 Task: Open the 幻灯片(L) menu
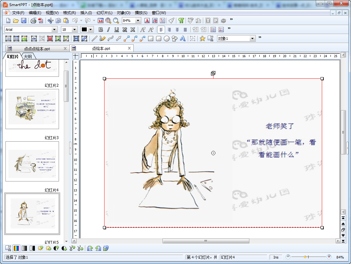click(x=104, y=13)
